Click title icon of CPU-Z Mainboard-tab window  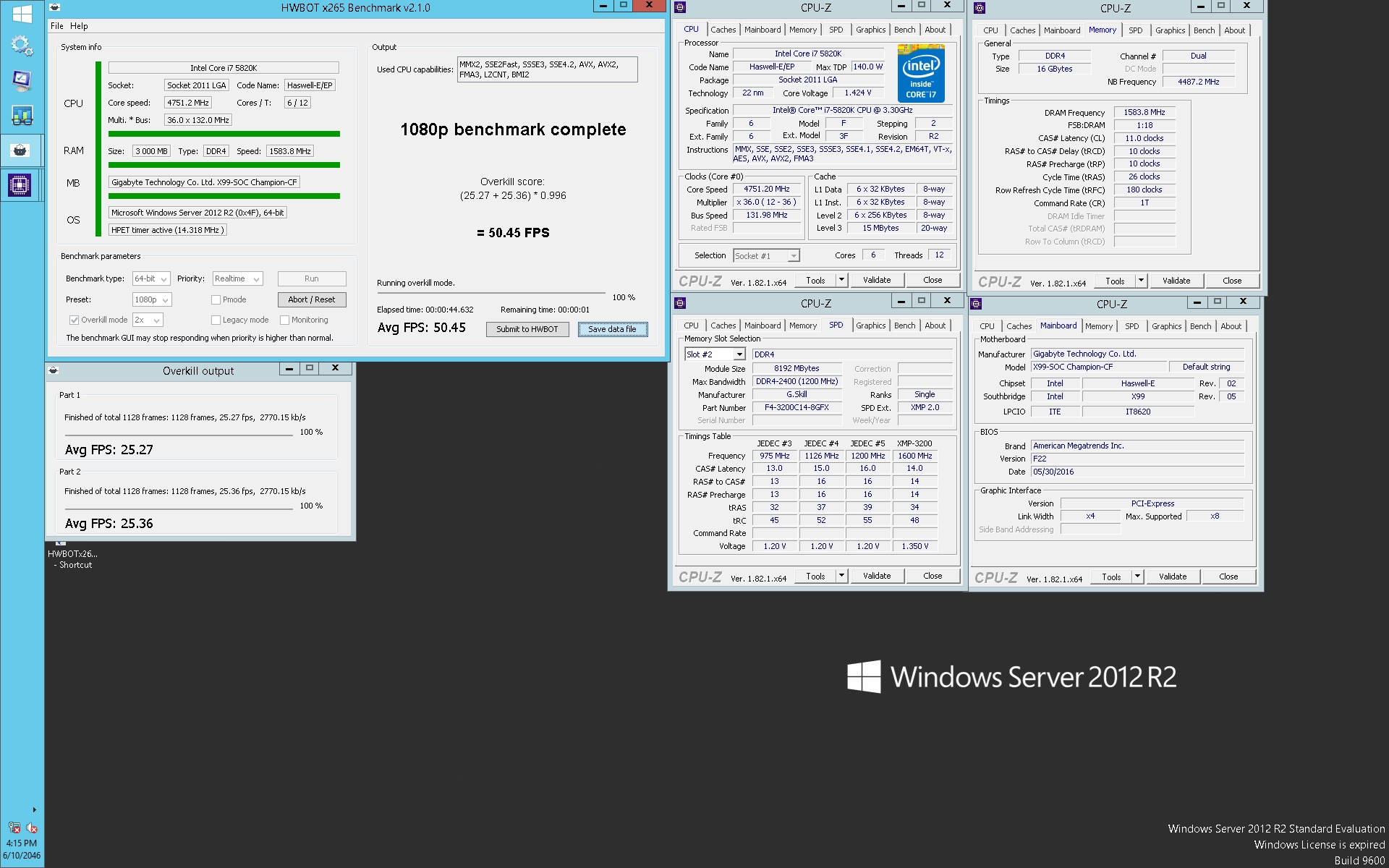coord(976,304)
